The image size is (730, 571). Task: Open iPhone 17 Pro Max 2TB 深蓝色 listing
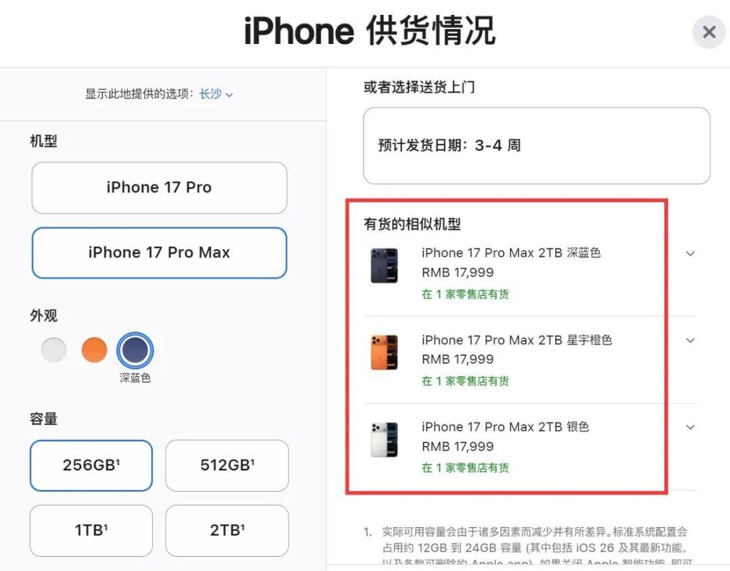(x=511, y=253)
